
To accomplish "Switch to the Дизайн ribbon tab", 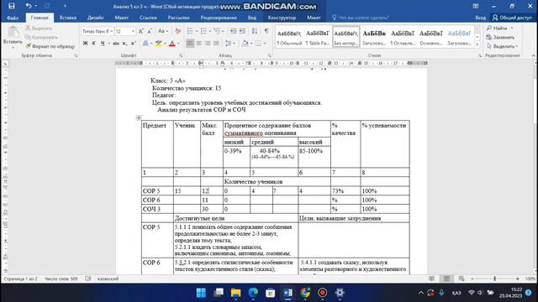I will (x=95, y=18).
